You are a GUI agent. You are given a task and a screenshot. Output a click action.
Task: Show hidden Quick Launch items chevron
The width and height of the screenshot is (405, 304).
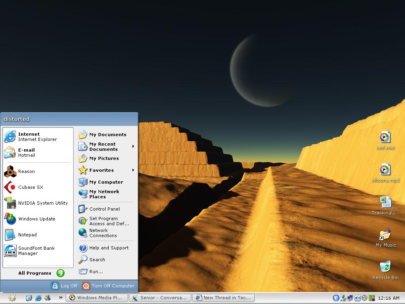coord(61,298)
